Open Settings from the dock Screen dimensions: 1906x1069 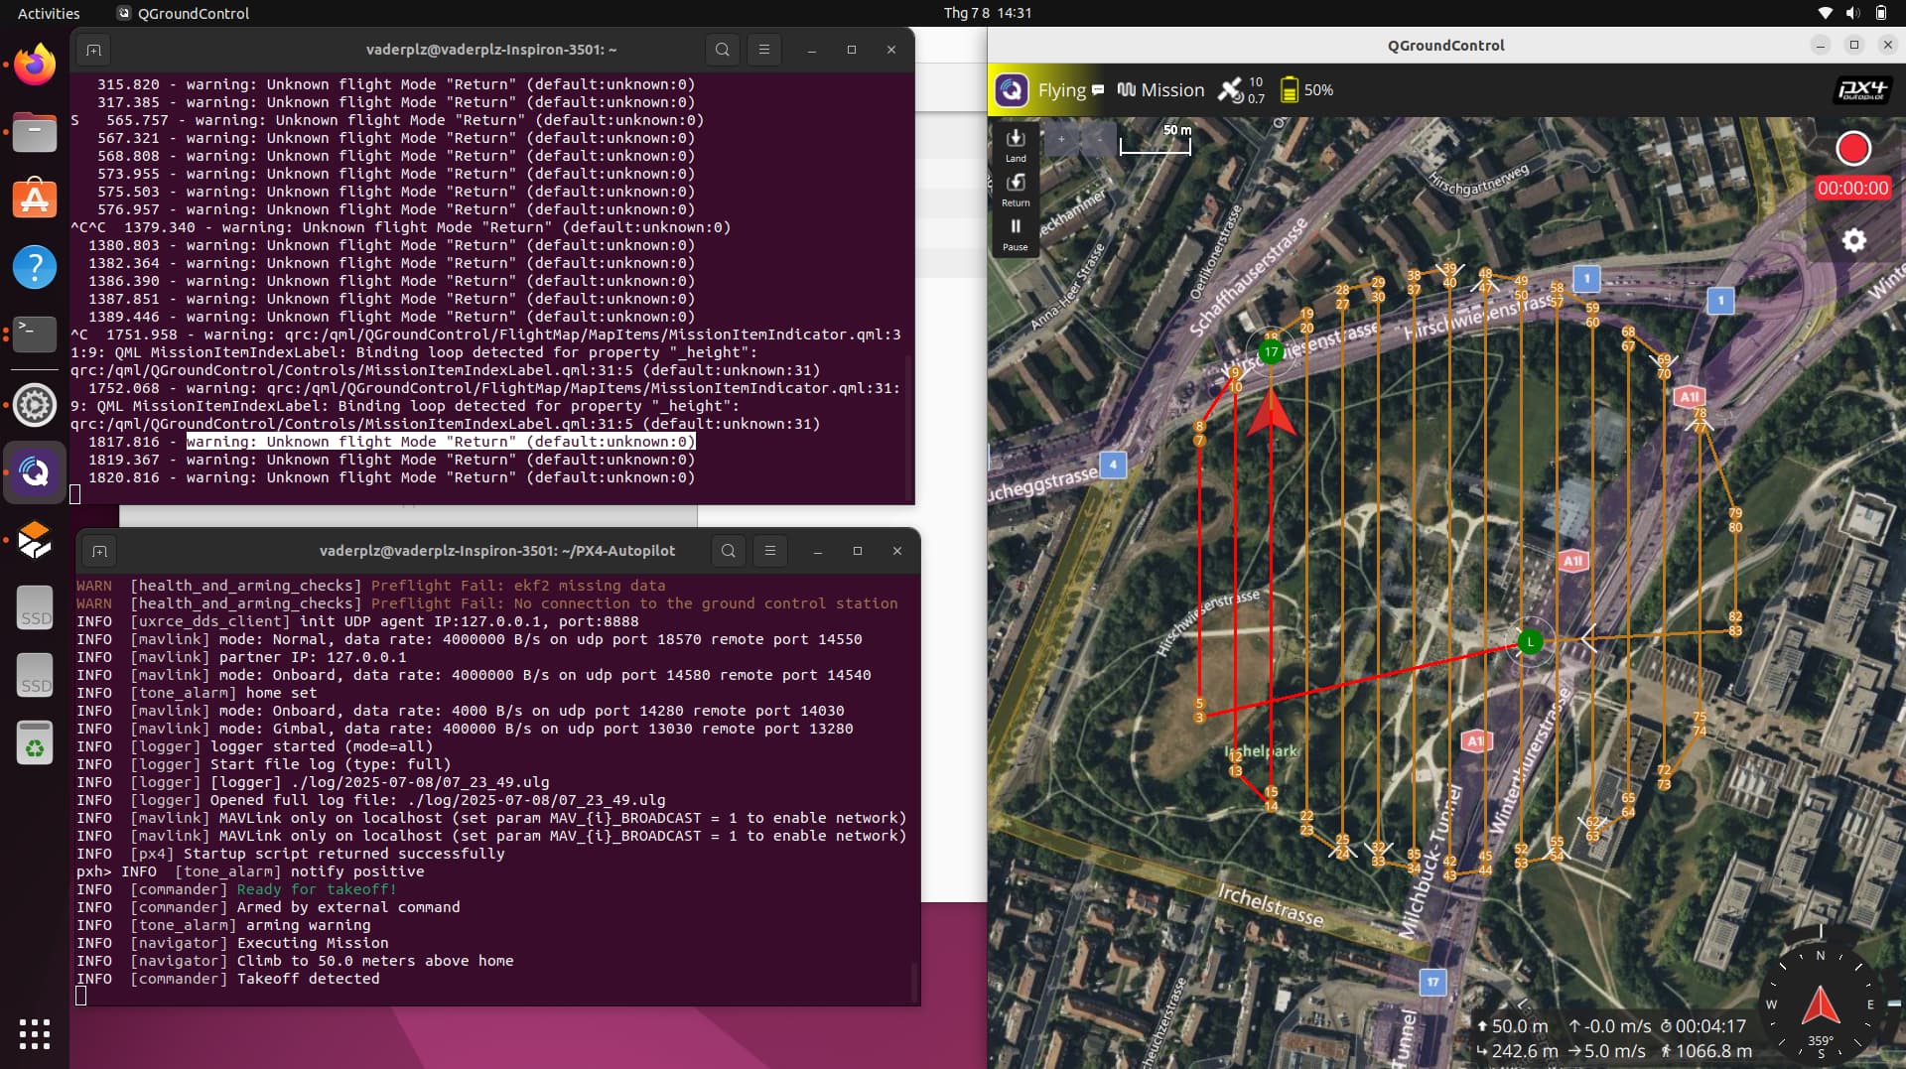[35, 405]
